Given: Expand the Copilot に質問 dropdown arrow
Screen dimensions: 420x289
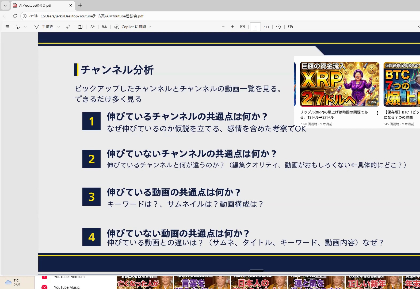Looking at the screenshot, I should pos(150,27).
